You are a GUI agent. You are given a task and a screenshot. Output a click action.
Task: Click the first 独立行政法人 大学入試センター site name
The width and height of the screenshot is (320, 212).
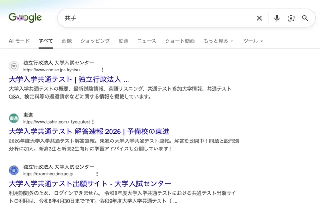59,63
